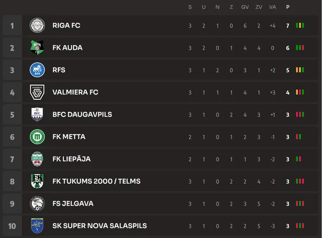Select the blue RFS club logo
Viewport: 322px width, 238px height.
click(37, 70)
